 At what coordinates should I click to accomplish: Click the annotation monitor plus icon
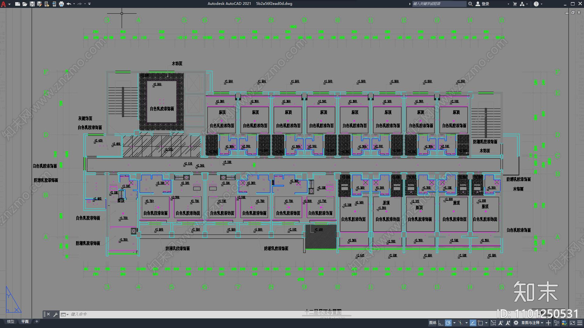(548, 323)
